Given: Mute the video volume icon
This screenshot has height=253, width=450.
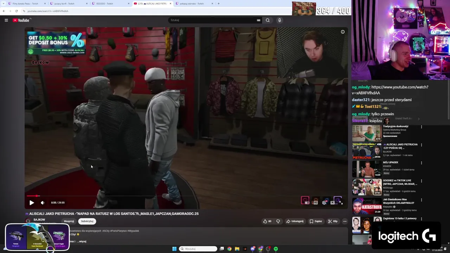Looking at the screenshot, I should tap(43, 203).
